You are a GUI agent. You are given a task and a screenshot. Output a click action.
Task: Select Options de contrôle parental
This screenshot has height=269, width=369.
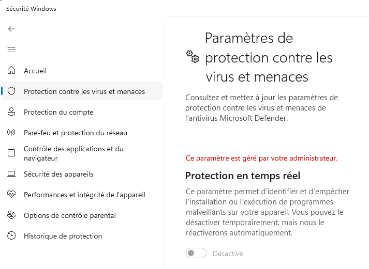click(x=70, y=215)
